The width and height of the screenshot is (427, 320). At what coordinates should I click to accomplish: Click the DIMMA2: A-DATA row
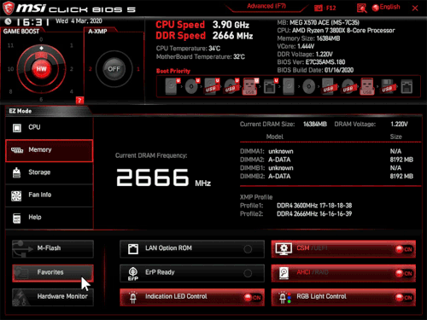(326, 160)
